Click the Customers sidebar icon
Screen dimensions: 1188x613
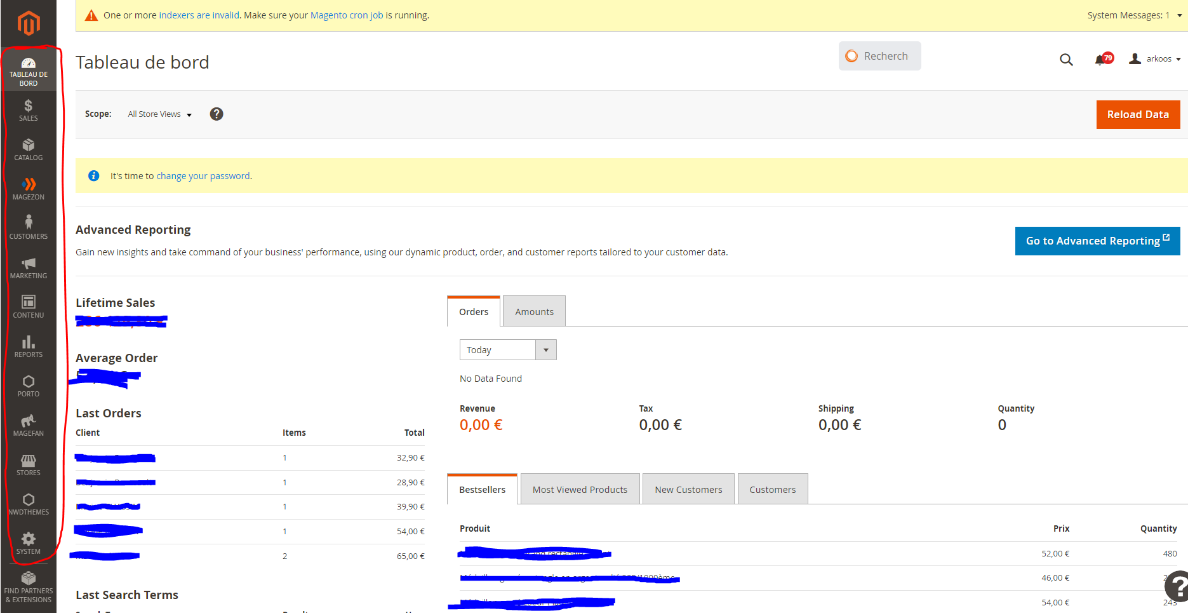pyautogui.click(x=28, y=227)
